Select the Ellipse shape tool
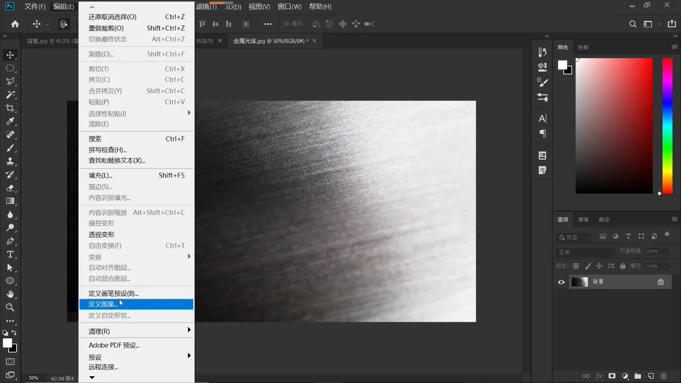Image resolution: width=681 pixels, height=383 pixels. click(10, 281)
